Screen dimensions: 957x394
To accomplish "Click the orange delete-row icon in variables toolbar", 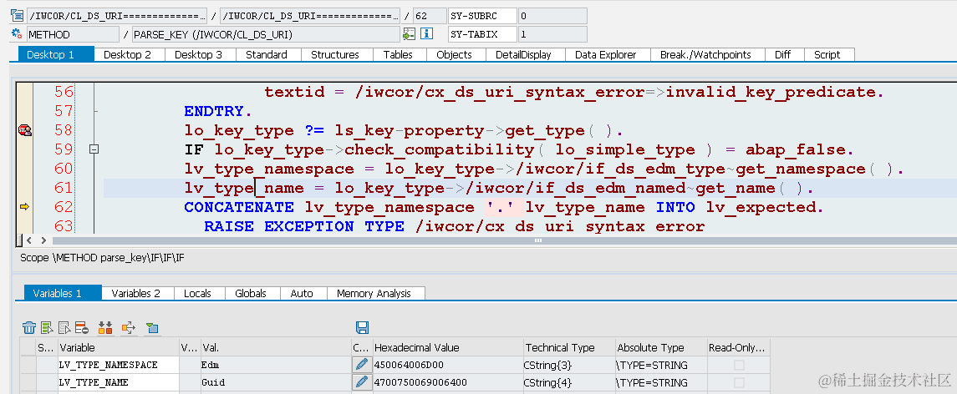I will 83,328.
